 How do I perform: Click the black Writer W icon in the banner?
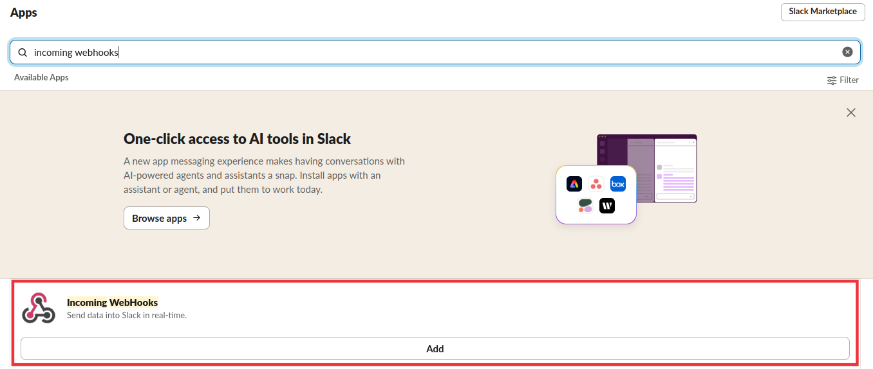(607, 206)
